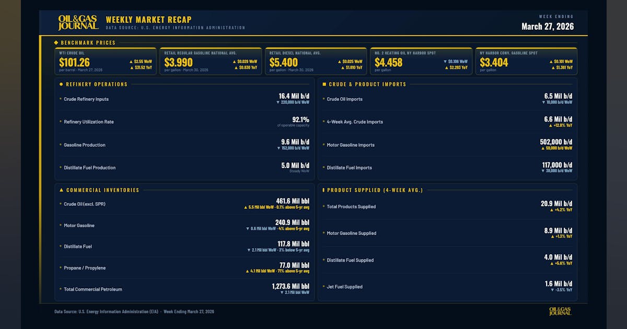Click the circle icon beside Refinery Operations
Screen dimensions: 627x329
pos(61,84)
